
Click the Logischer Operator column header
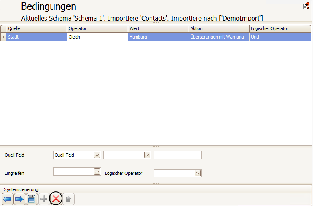pyautogui.click(x=280, y=28)
